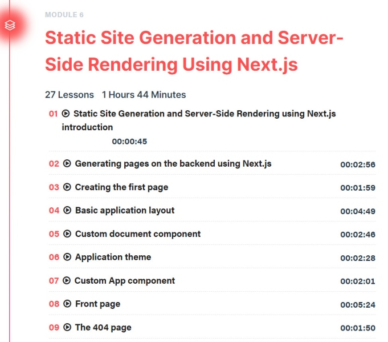Click the duration 00:02:28
The width and height of the screenshot is (388, 342).
[x=358, y=258]
